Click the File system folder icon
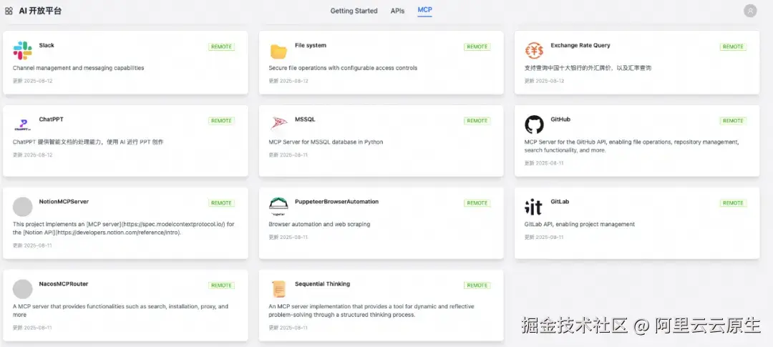Screen dimensions: 773x347 coord(278,52)
